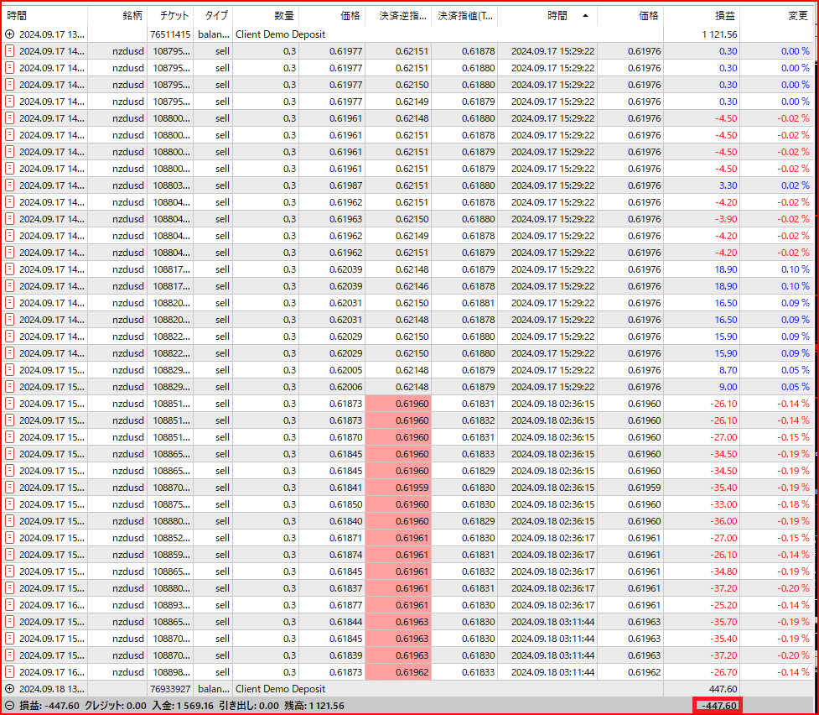Click 引き出し: 0.00 in summary row
The height and width of the screenshot is (715, 819).
click(x=249, y=706)
